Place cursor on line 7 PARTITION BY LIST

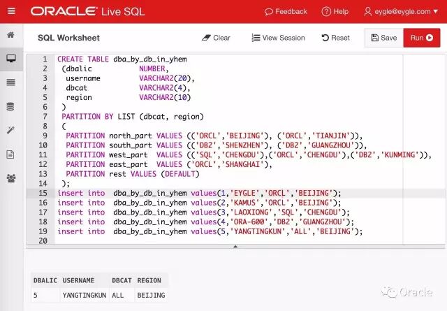click(133, 117)
